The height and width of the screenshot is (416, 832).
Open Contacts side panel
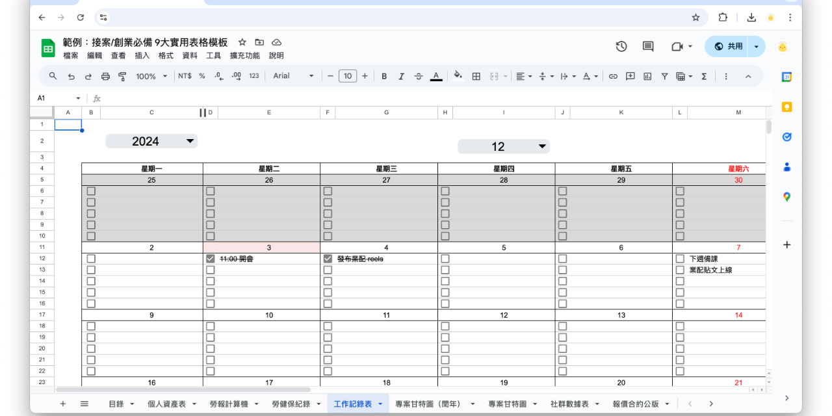tap(786, 166)
